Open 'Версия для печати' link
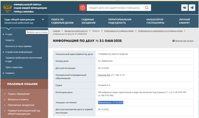 184,41
